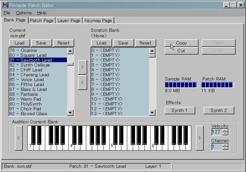This screenshot has width=246, height=172.
Task: Decrease Velocity with the down spinner
Action: [225, 134]
